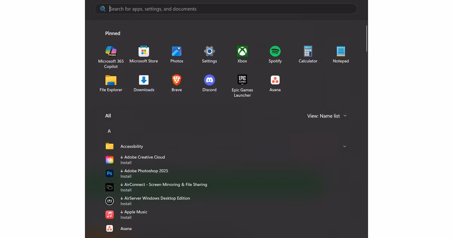Click Asana in the All apps list
Image resolution: width=453 pixels, height=238 pixels.
click(x=126, y=229)
